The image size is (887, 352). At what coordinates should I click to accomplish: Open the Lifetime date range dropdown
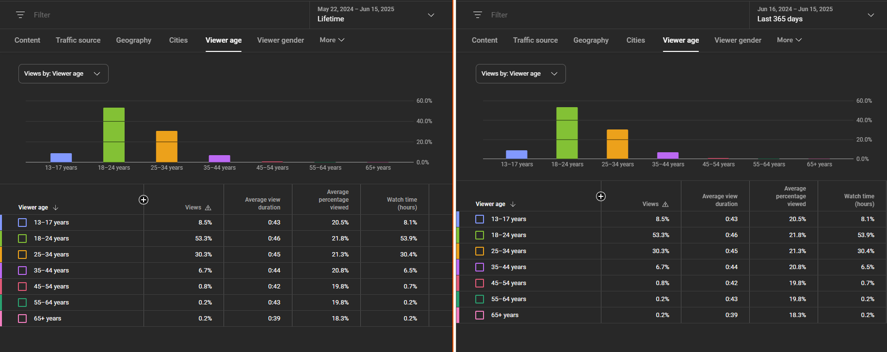click(x=376, y=15)
